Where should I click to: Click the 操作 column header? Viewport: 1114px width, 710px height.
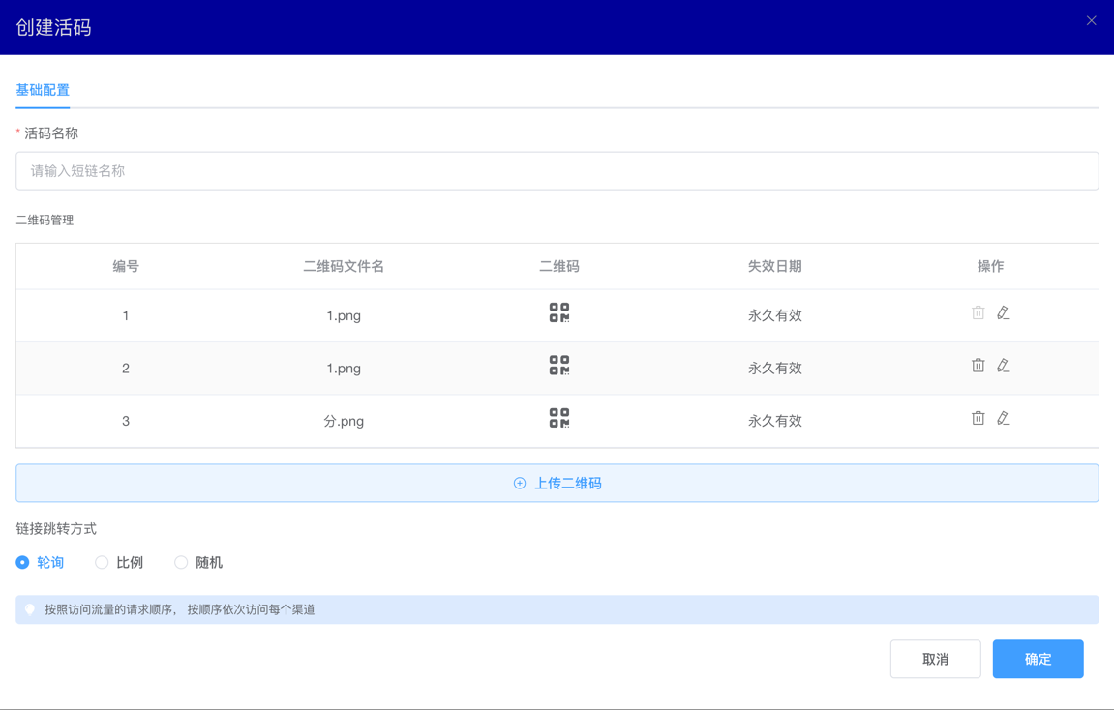[990, 266]
